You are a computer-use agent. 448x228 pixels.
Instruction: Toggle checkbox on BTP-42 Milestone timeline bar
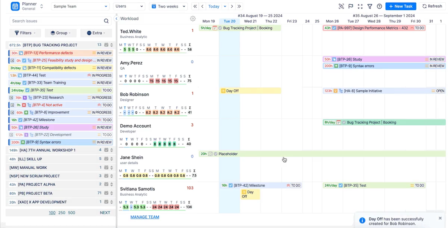(231, 185)
